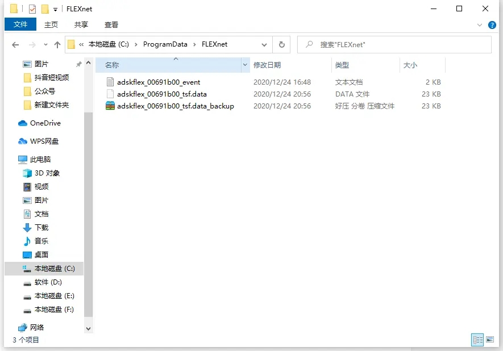Screen dimensions: 503x351
Task: Select 本地磁盘 (C:) in sidebar
Action: [44, 268]
